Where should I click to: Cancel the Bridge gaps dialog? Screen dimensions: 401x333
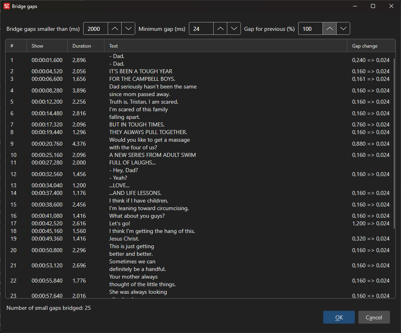(x=374, y=317)
